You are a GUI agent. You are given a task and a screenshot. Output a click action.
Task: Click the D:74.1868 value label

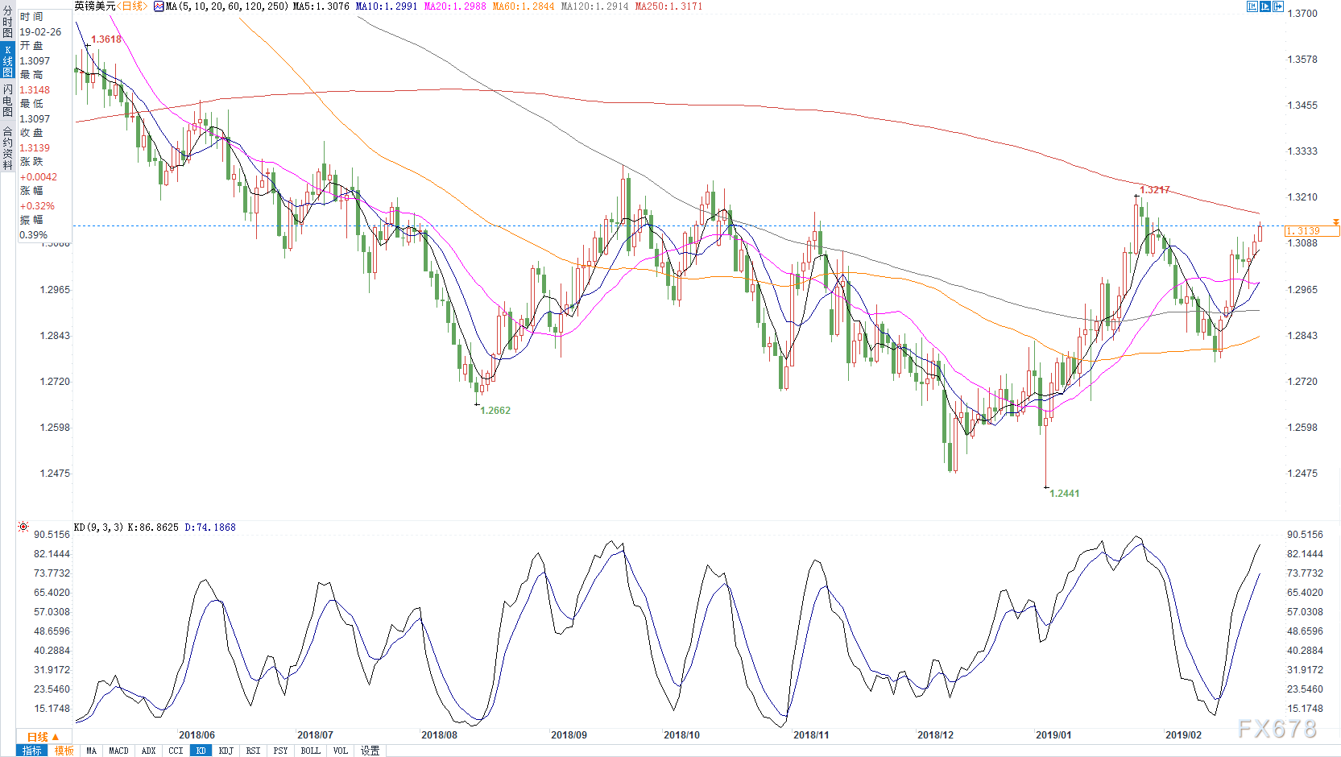[x=210, y=527]
